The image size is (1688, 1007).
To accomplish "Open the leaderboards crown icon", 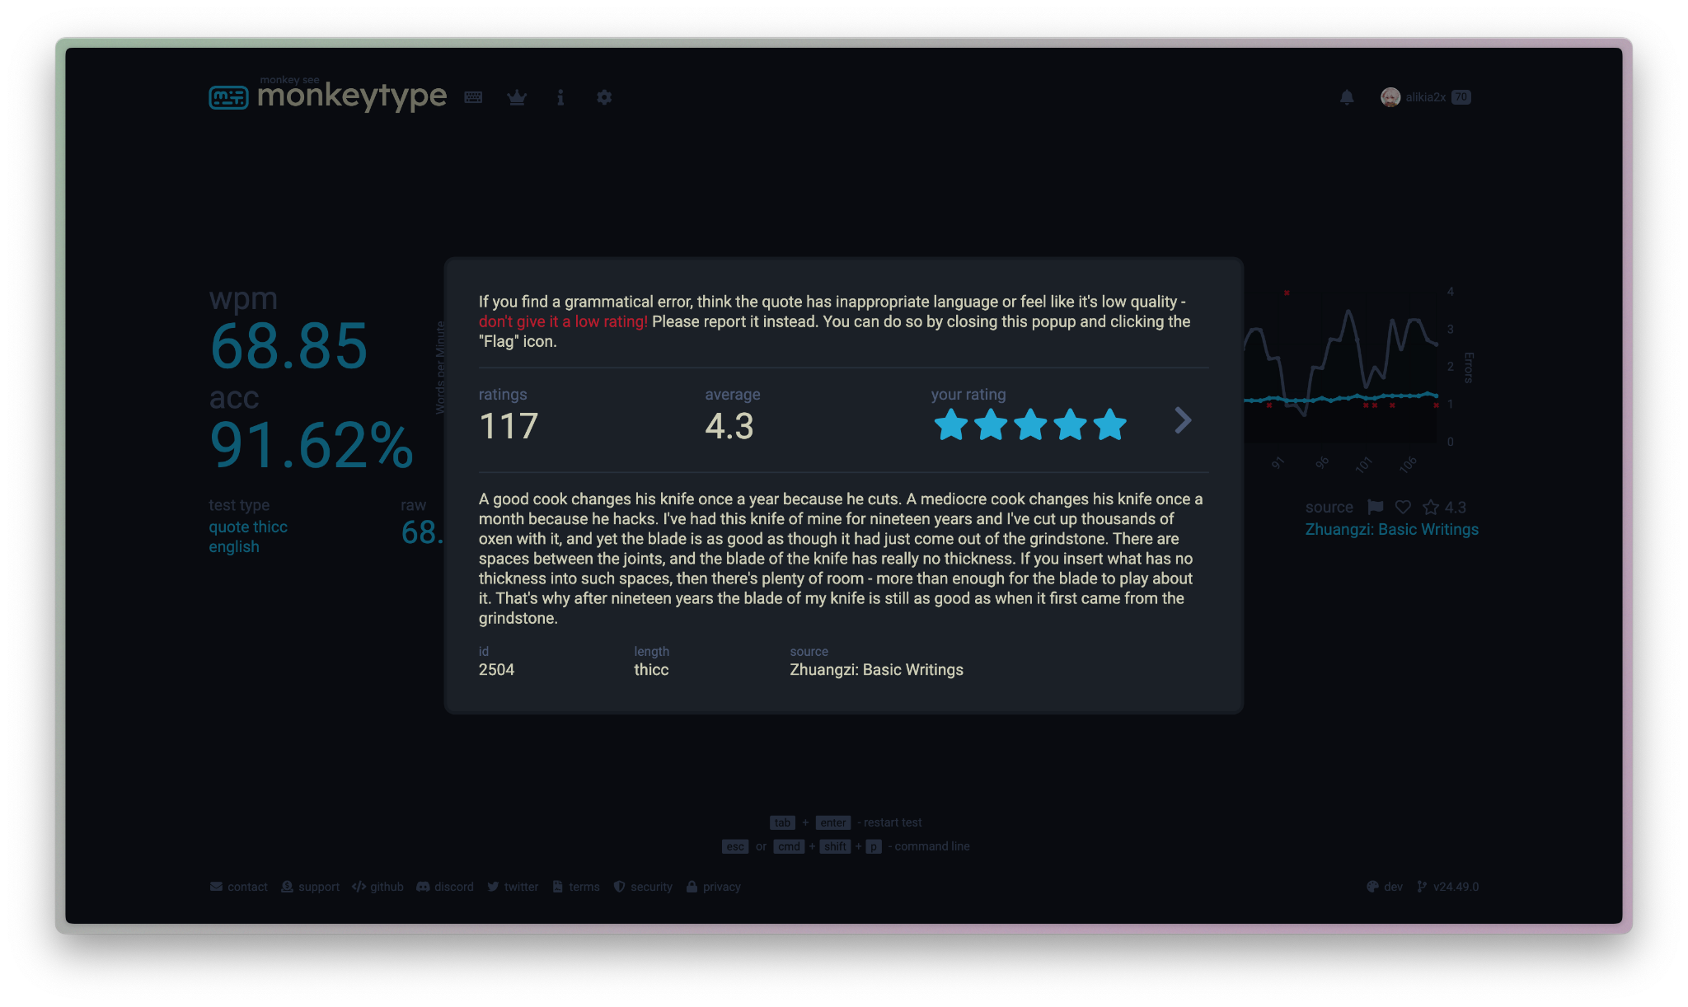I will 517,97.
